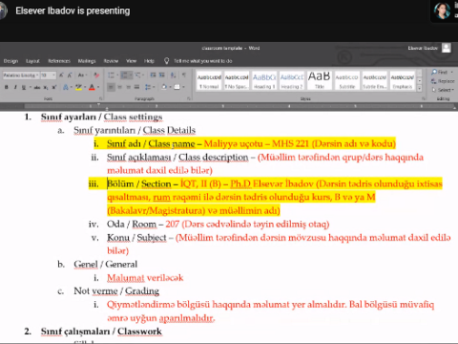Viewport: 458px width, 344px height.
Task: Apply the Normal style from gallery
Action: [x=209, y=81]
